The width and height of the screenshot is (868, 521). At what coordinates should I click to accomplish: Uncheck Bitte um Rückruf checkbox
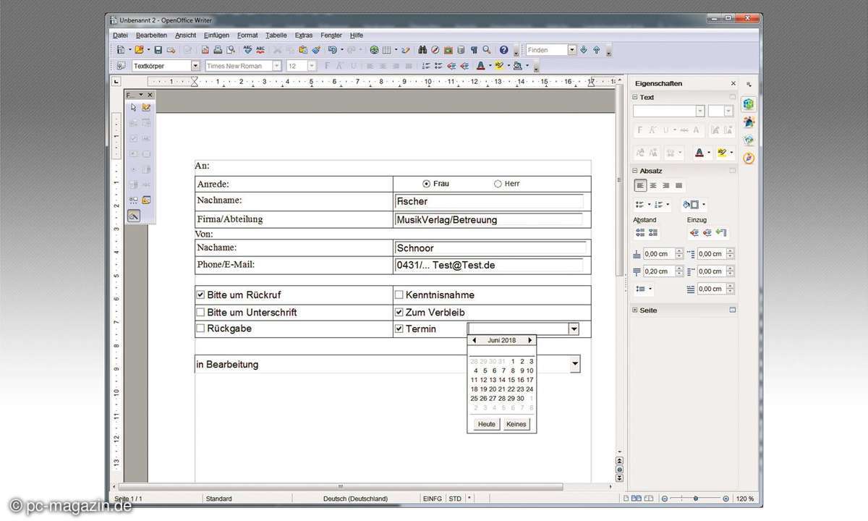[x=200, y=295]
